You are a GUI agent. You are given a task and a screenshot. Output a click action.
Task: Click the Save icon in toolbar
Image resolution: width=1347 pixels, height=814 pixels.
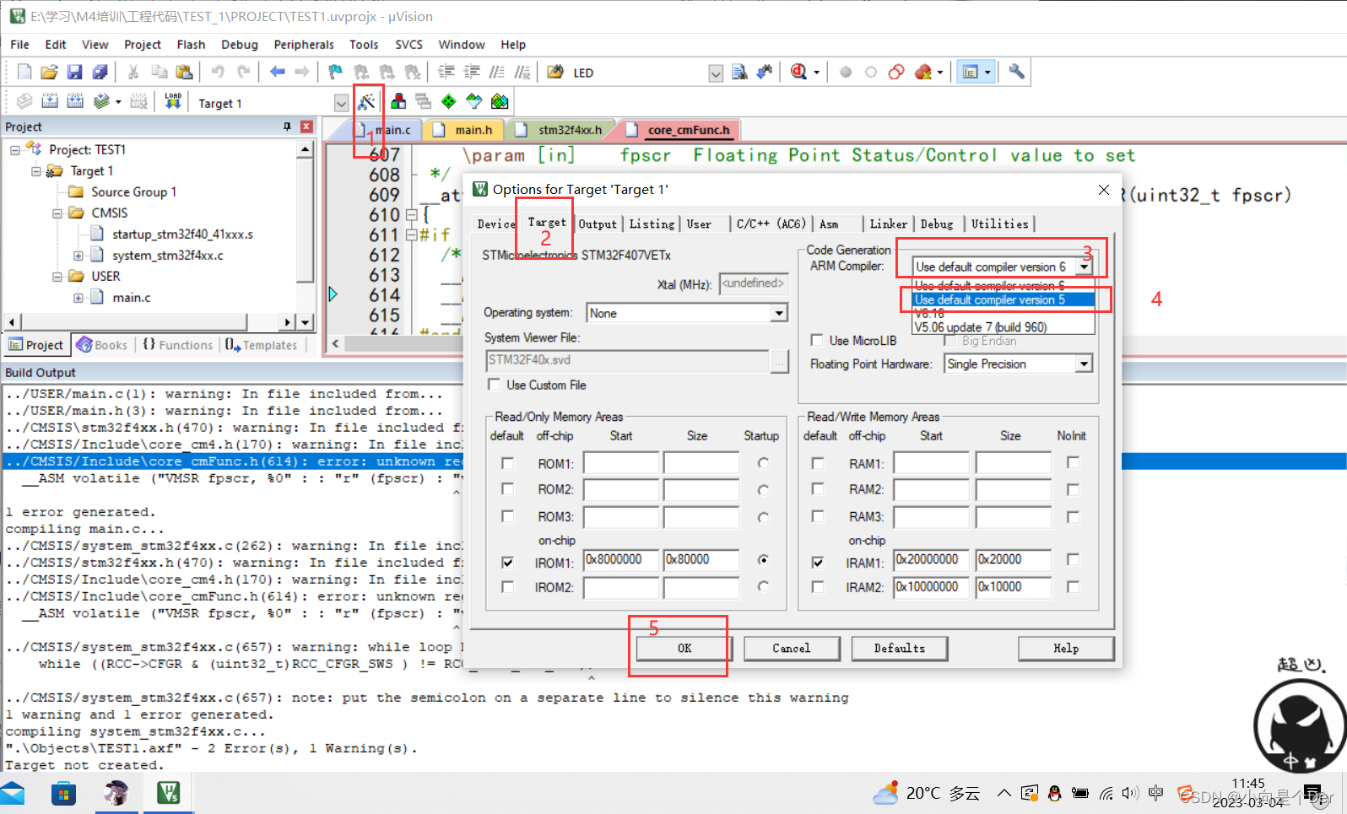tap(75, 73)
